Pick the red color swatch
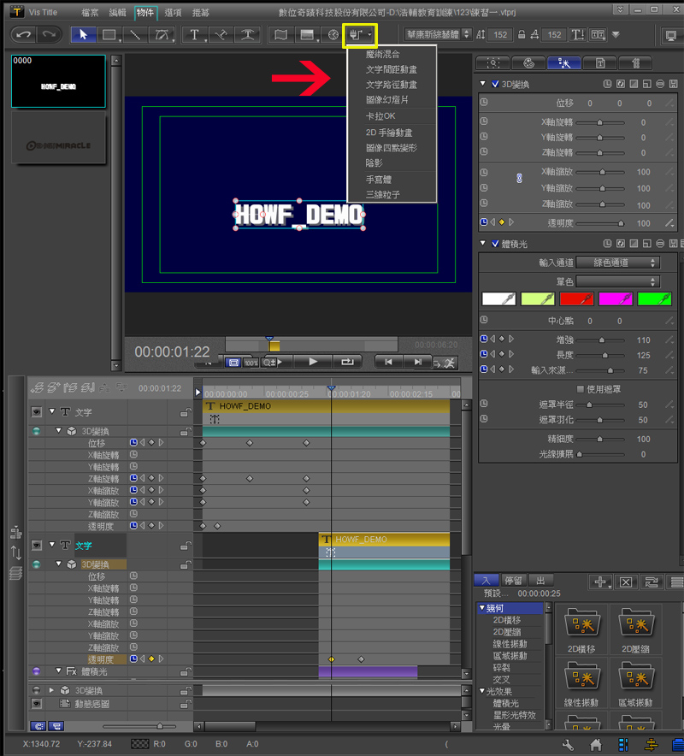684x756 pixels. (576, 299)
